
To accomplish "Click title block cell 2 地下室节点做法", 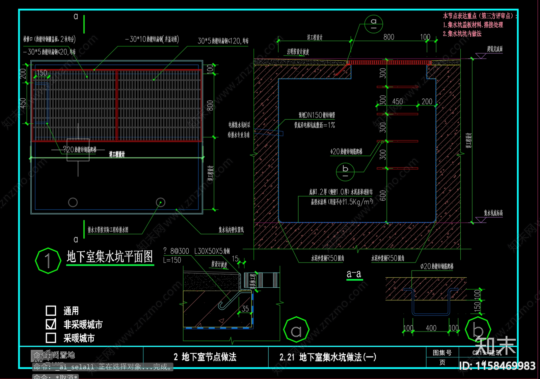I will pyautogui.click(x=205, y=357).
